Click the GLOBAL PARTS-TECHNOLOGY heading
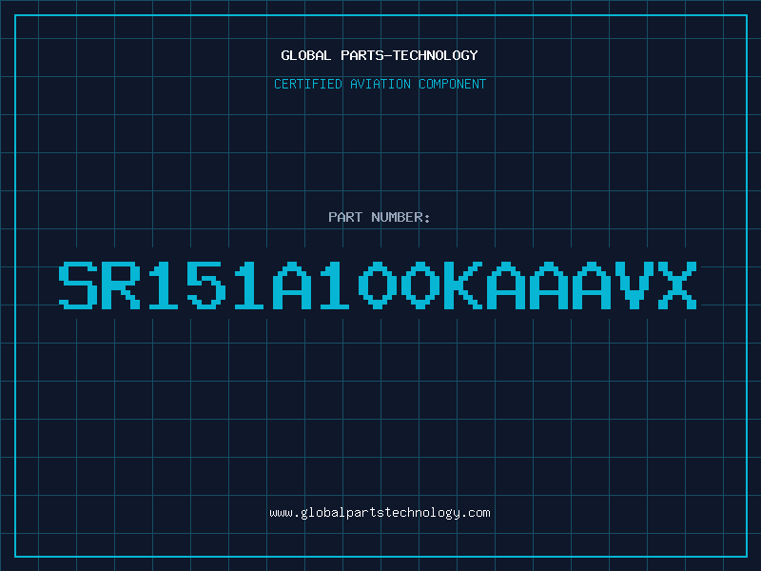This screenshot has width=761, height=571. point(380,55)
